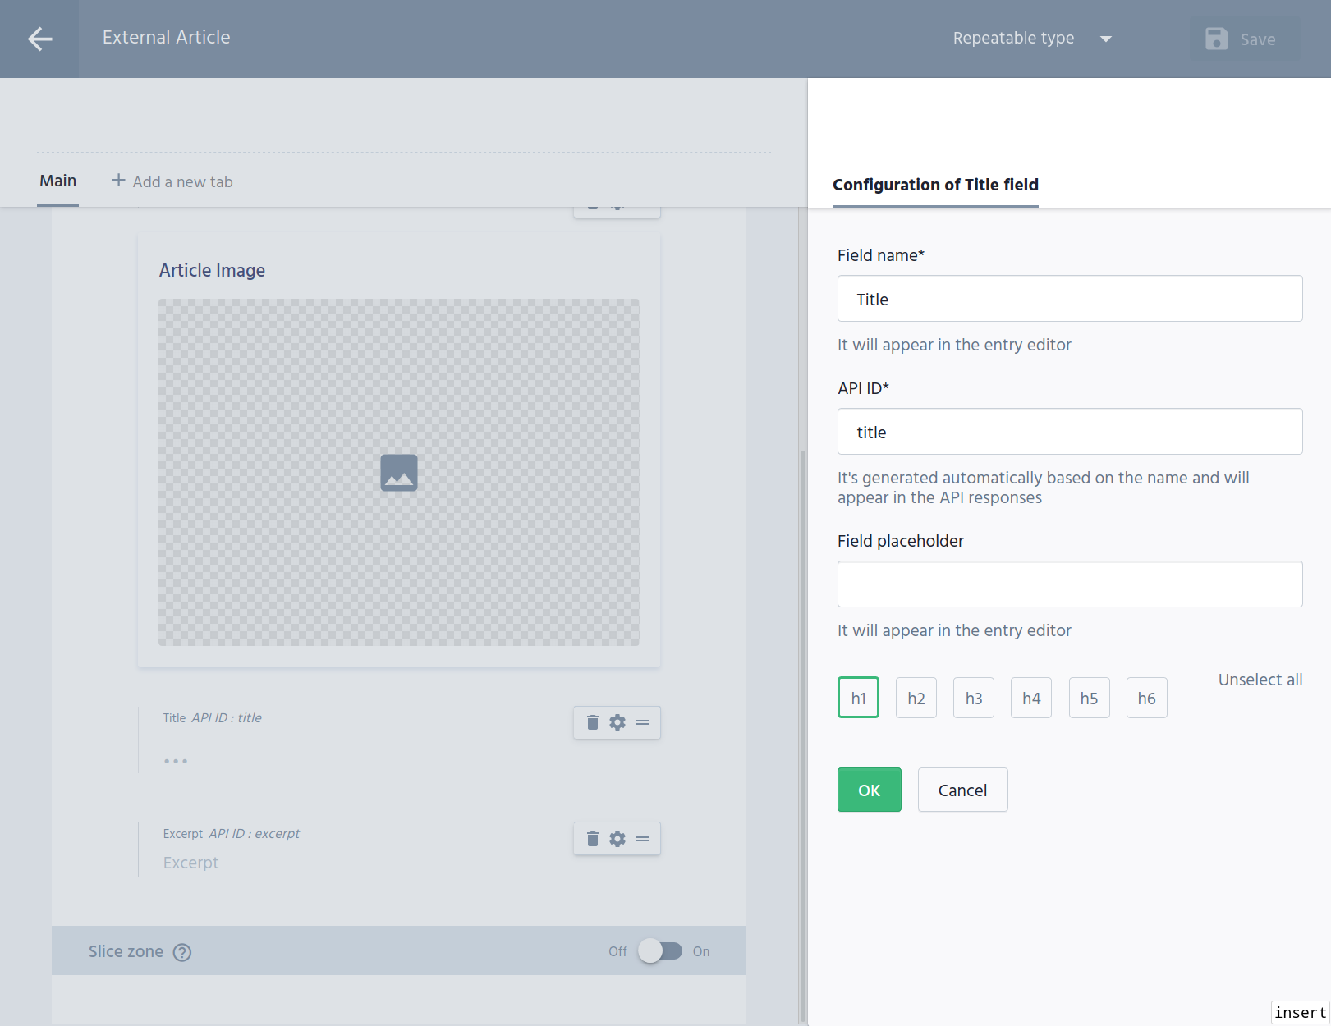Select the back arrow to exit External Article

click(39, 39)
